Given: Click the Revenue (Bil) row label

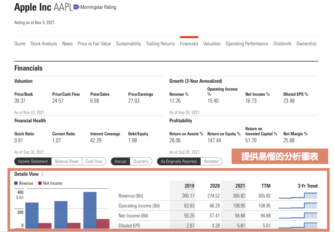Looking at the screenshot, I should point(131,196).
